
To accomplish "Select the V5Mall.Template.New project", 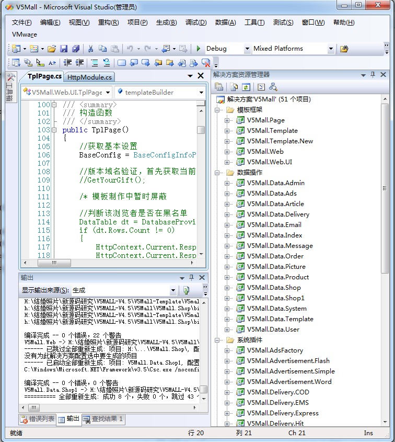I will [280, 141].
